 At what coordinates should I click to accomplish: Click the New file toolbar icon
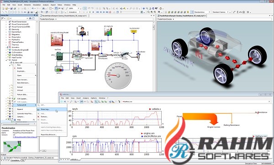point(3,8)
